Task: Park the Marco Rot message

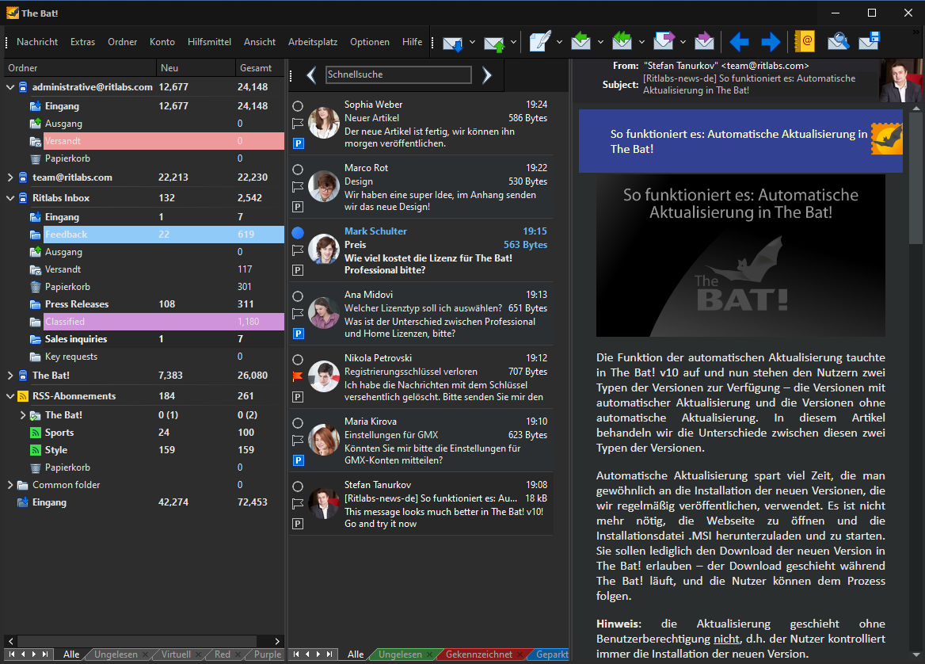Action: click(299, 207)
